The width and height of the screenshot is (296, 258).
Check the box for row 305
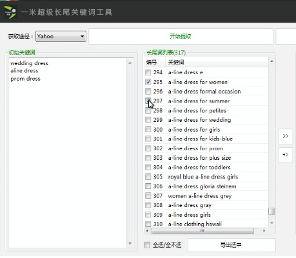[x=148, y=177]
